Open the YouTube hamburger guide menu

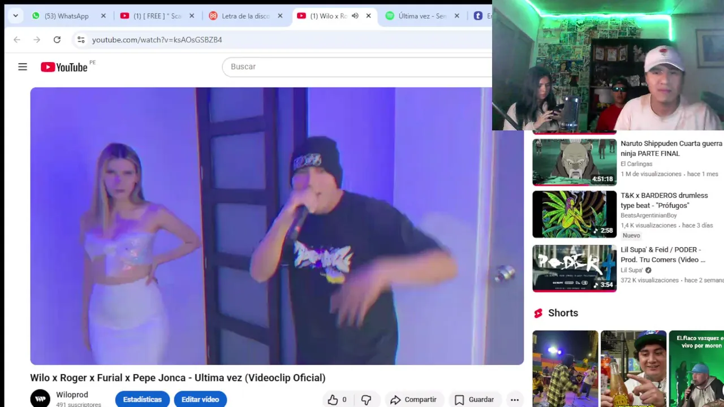(23, 67)
